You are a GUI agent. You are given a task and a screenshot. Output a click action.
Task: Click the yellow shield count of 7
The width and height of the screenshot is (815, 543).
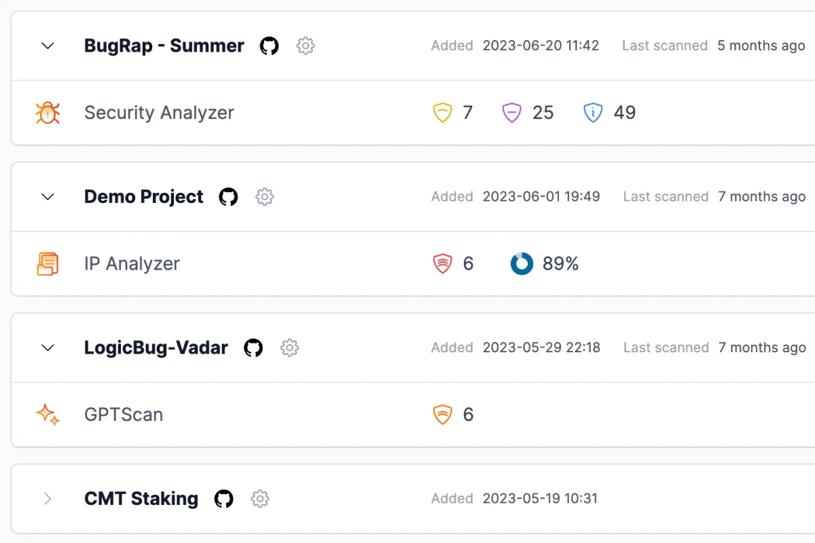tap(453, 113)
